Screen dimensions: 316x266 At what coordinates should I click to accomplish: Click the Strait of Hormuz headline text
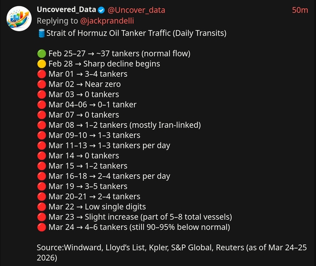pos(136,33)
